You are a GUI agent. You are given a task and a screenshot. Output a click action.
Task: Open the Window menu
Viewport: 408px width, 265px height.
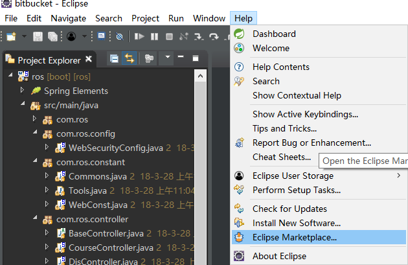click(209, 19)
